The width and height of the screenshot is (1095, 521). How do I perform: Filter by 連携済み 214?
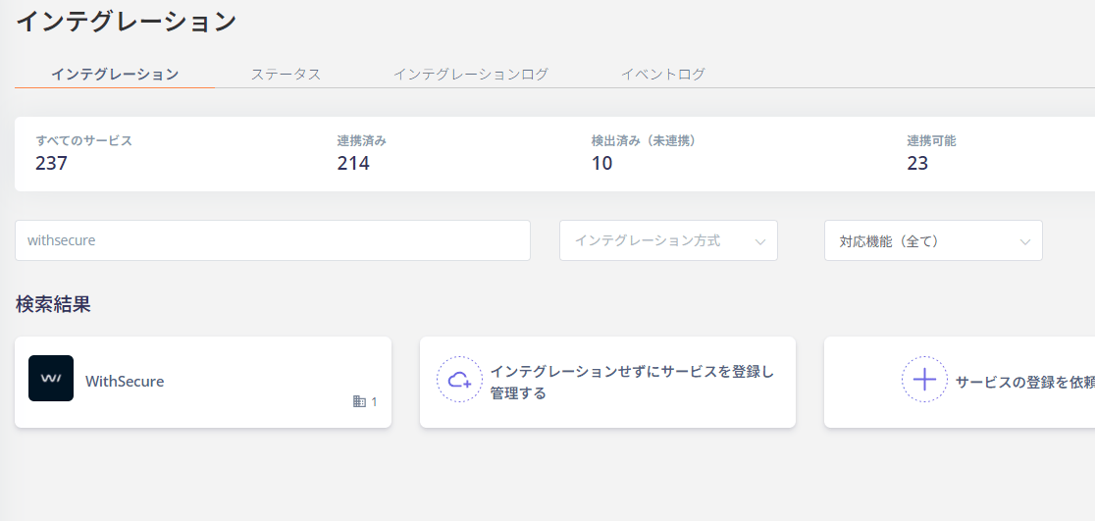coord(362,153)
